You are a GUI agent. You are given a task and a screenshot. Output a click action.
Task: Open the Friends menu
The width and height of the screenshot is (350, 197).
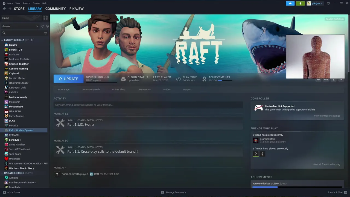27,3
